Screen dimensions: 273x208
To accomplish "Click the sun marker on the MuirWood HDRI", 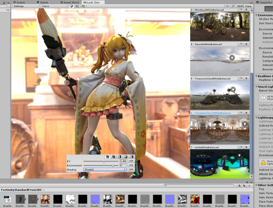I will pyautogui.click(x=232, y=21).
